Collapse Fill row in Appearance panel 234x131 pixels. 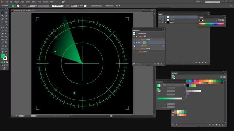(x=136, y=43)
